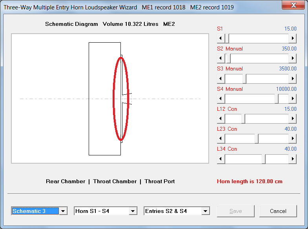
Task: Click the left arrow of the S4 slider
Action: pos(221,99)
